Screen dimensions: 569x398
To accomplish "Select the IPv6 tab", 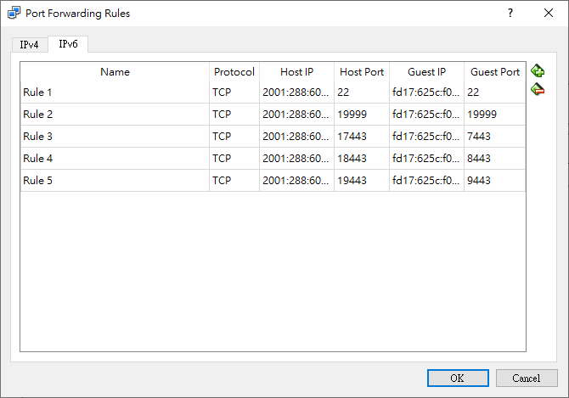I will tap(68, 44).
